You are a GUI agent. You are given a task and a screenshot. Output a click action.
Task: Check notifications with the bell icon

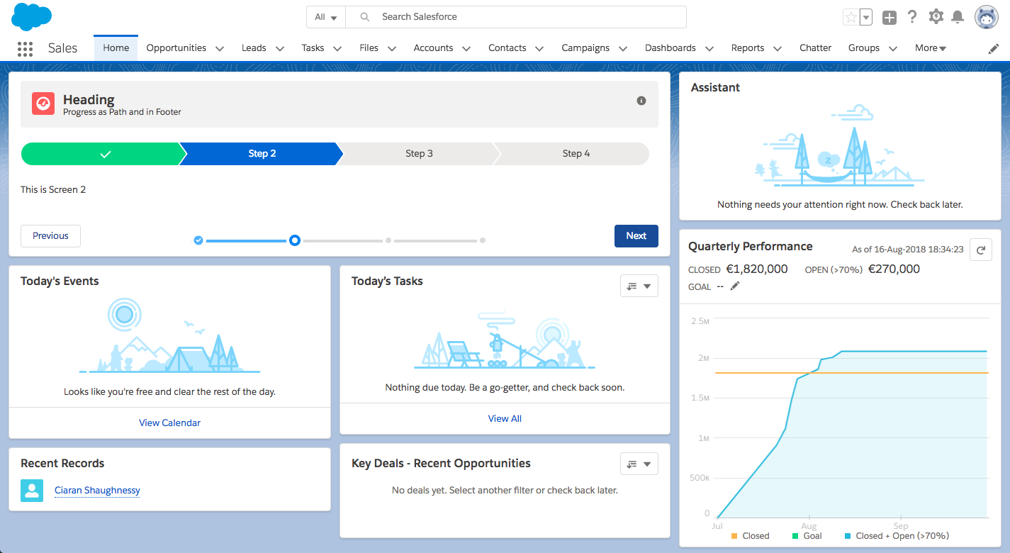(958, 16)
